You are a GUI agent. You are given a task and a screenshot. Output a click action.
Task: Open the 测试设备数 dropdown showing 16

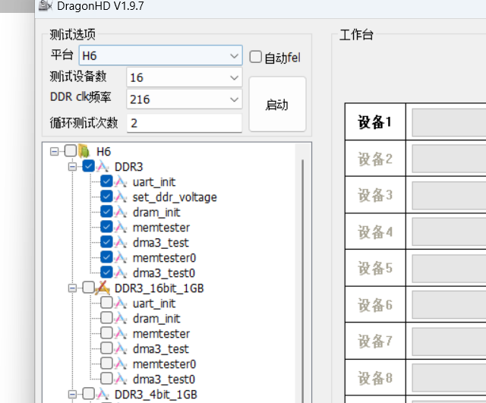pyautogui.click(x=185, y=77)
